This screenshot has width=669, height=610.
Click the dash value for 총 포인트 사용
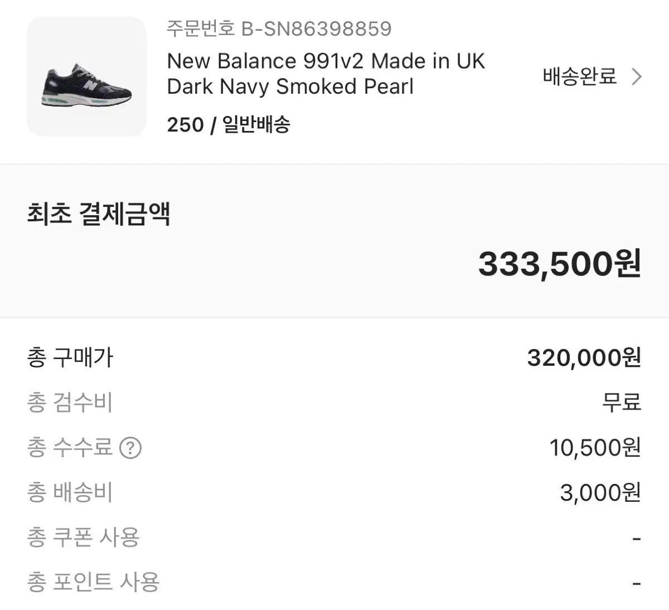point(637,583)
